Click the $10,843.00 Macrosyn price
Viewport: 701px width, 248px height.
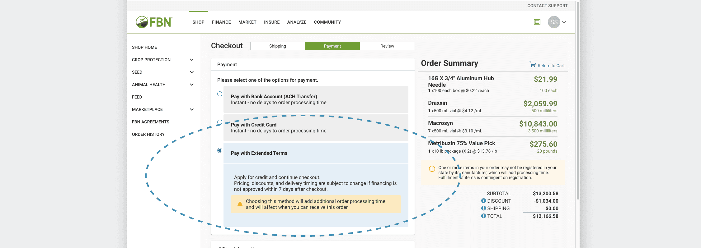(538, 124)
